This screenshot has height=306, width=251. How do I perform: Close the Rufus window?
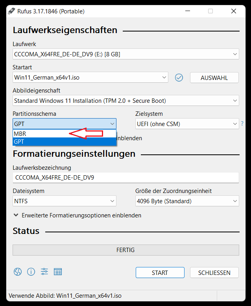pyautogui.click(x=234, y=11)
